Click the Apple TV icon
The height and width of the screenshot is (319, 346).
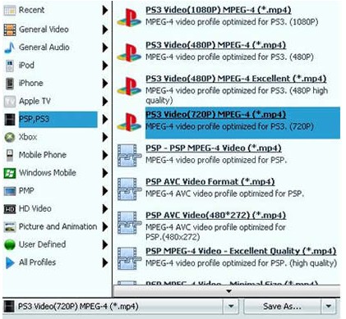10,102
